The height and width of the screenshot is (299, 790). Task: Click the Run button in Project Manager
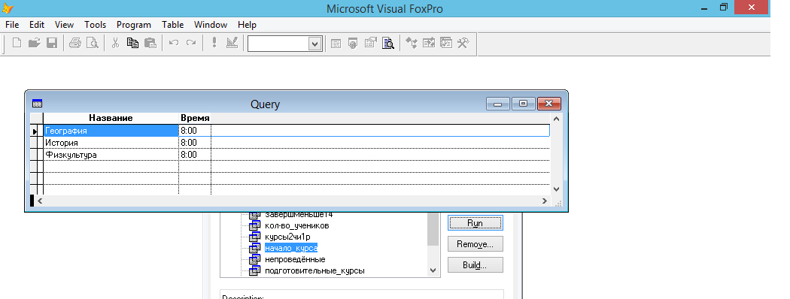(x=475, y=223)
